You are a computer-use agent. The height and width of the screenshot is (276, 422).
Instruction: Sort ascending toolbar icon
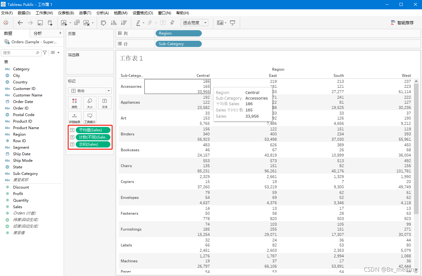coord(114,23)
